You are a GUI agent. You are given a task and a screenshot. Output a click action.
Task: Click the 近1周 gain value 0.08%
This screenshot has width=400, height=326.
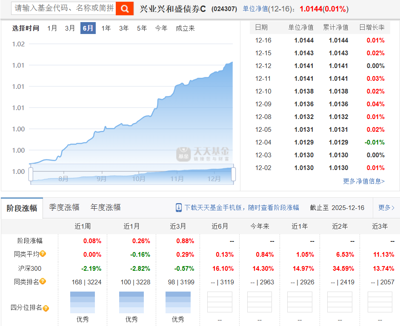(x=92, y=241)
